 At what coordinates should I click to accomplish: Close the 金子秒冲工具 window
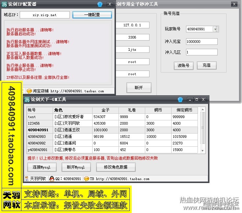tap(234, 4)
